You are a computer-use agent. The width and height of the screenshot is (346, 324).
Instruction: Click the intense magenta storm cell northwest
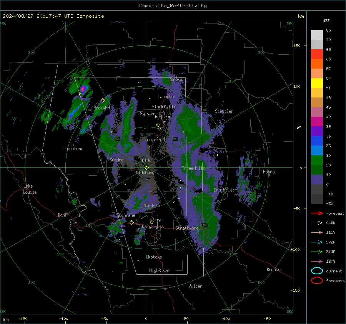(83, 89)
